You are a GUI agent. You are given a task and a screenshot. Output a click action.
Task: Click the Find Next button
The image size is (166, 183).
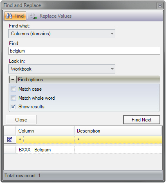pos(141,120)
